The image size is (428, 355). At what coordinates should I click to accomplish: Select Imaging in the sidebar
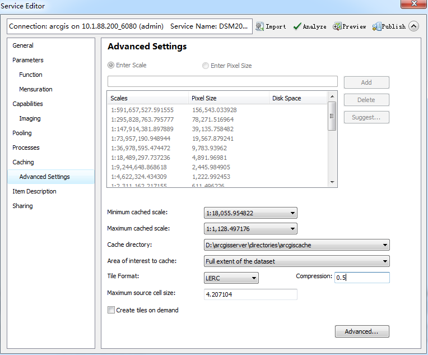point(30,118)
